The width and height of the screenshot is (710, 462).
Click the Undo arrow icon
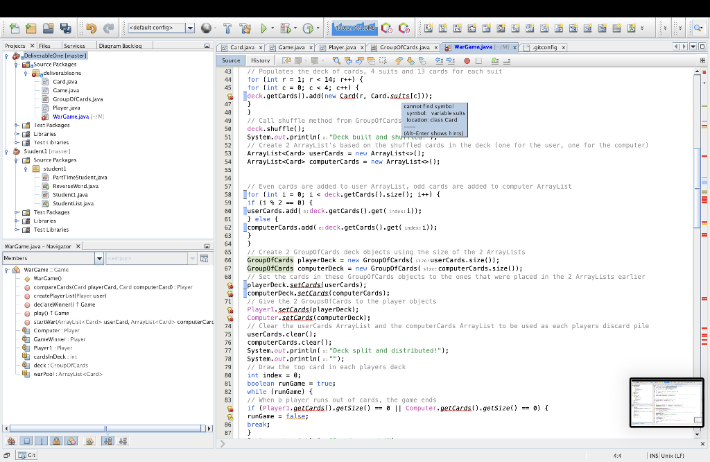click(92, 28)
